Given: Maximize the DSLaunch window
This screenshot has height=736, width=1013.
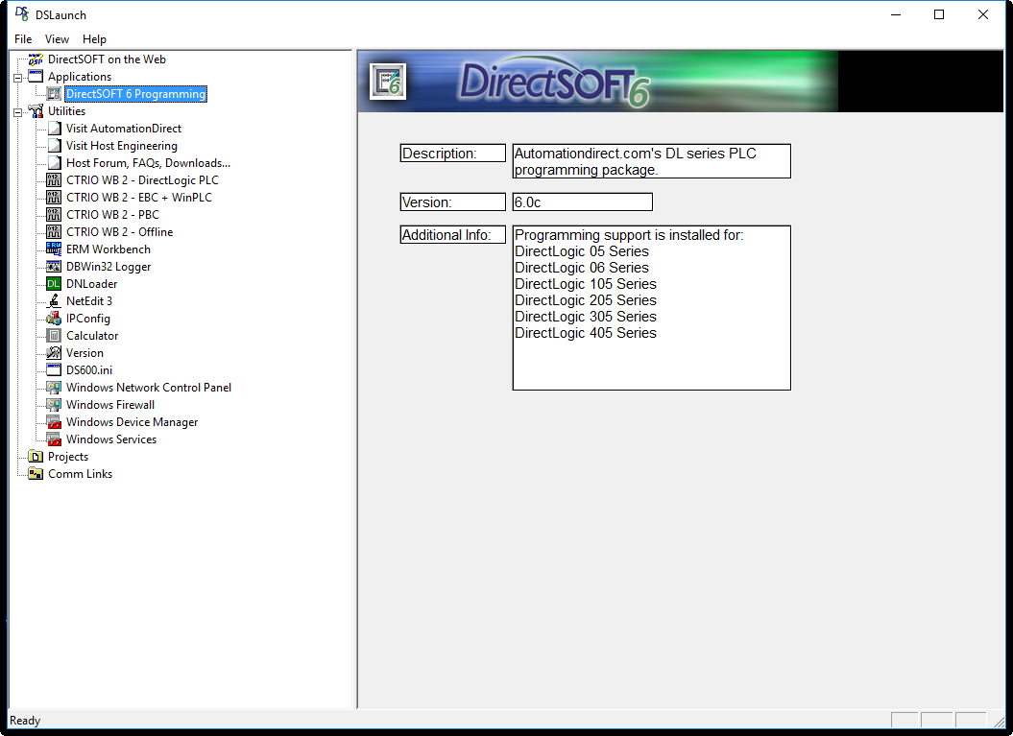Looking at the screenshot, I should (939, 14).
